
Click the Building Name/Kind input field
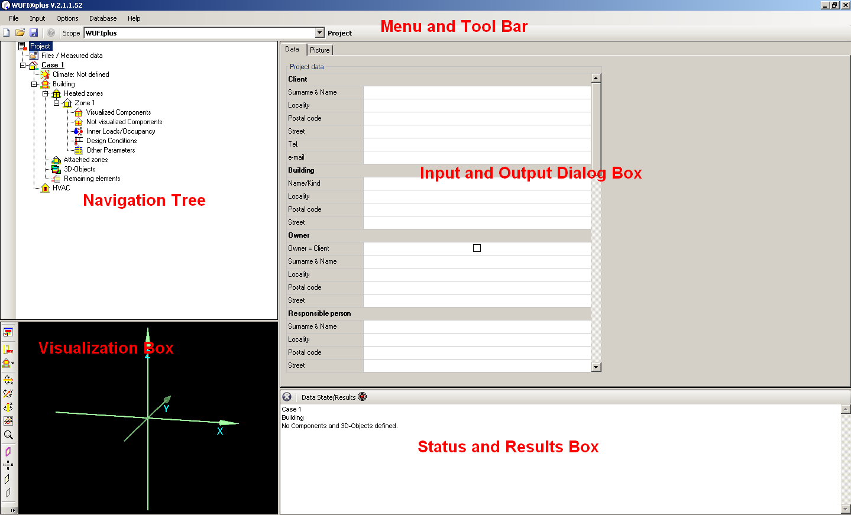pyautogui.click(x=477, y=183)
